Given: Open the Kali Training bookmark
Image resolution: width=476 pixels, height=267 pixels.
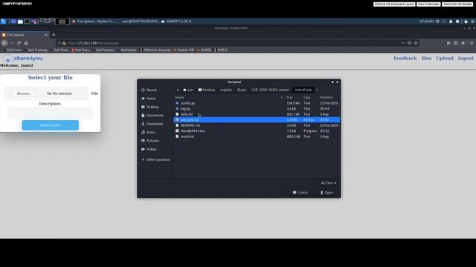Looking at the screenshot, I should pos(36,50).
